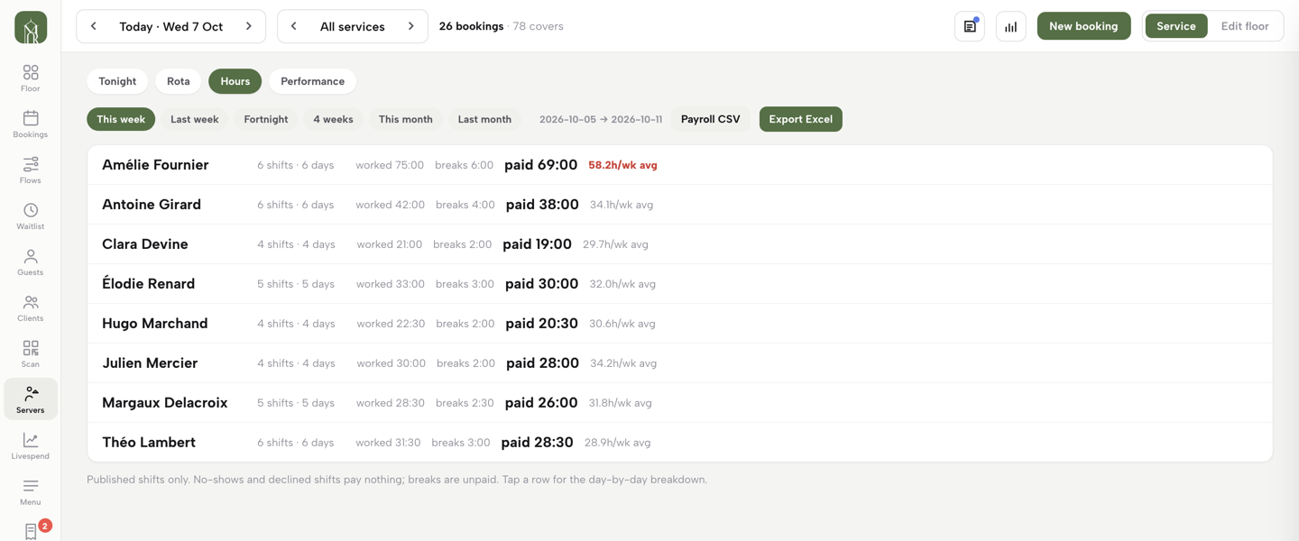This screenshot has height=541, width=1299.
Task: Expand Amélie Fournier's hours row
Action: (680, 165)
